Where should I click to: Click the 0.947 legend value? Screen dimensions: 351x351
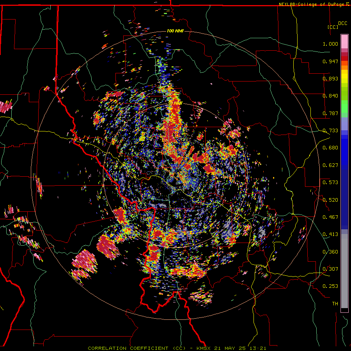coord(330,61)
